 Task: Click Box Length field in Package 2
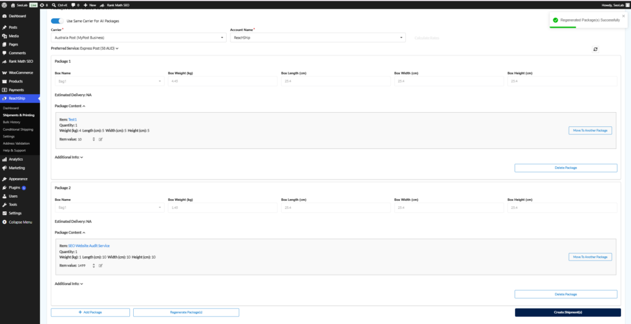click(x=336, y=208)
